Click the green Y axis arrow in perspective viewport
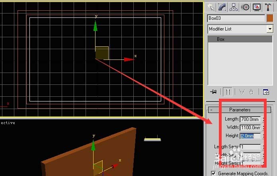This screenshot has width=277, height=176. point(93,145)
